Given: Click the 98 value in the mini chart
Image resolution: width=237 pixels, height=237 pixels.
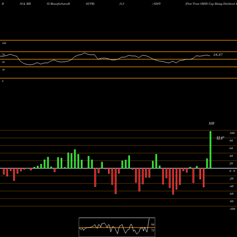Looking at the screenshot, I should (x=153, y=225).
